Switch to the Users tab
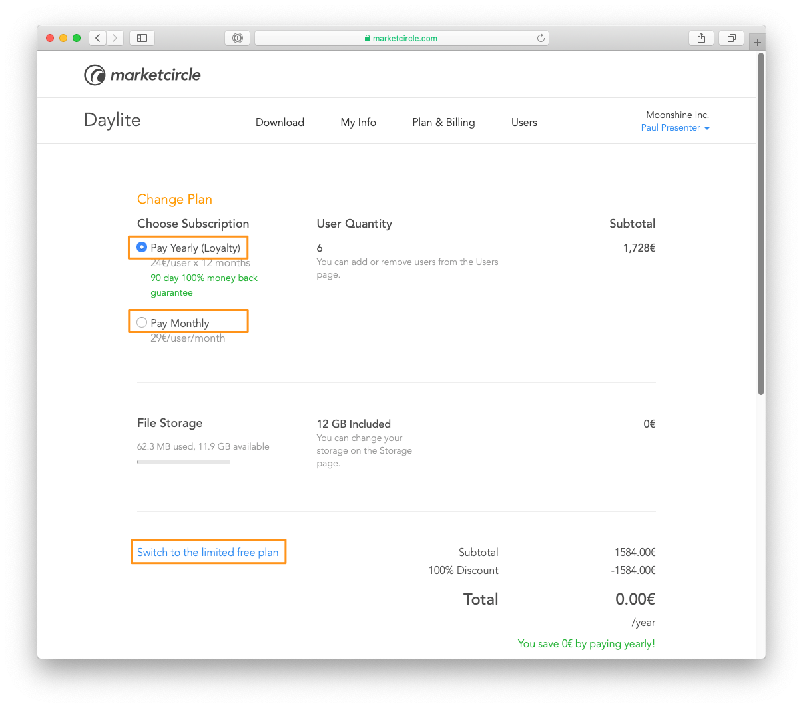The width and height of the screenshot is (803, 708). click(524, 122)
